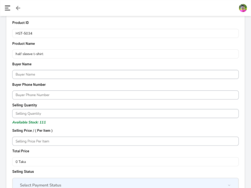Click the Selling Status label
Viewport: 251px width, 188px height.
pos(23,171)
